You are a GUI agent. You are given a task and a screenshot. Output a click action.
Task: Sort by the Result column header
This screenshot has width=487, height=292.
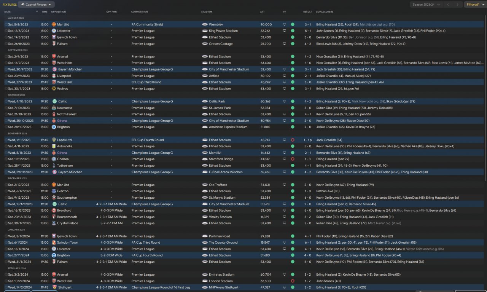pos(307,12)
